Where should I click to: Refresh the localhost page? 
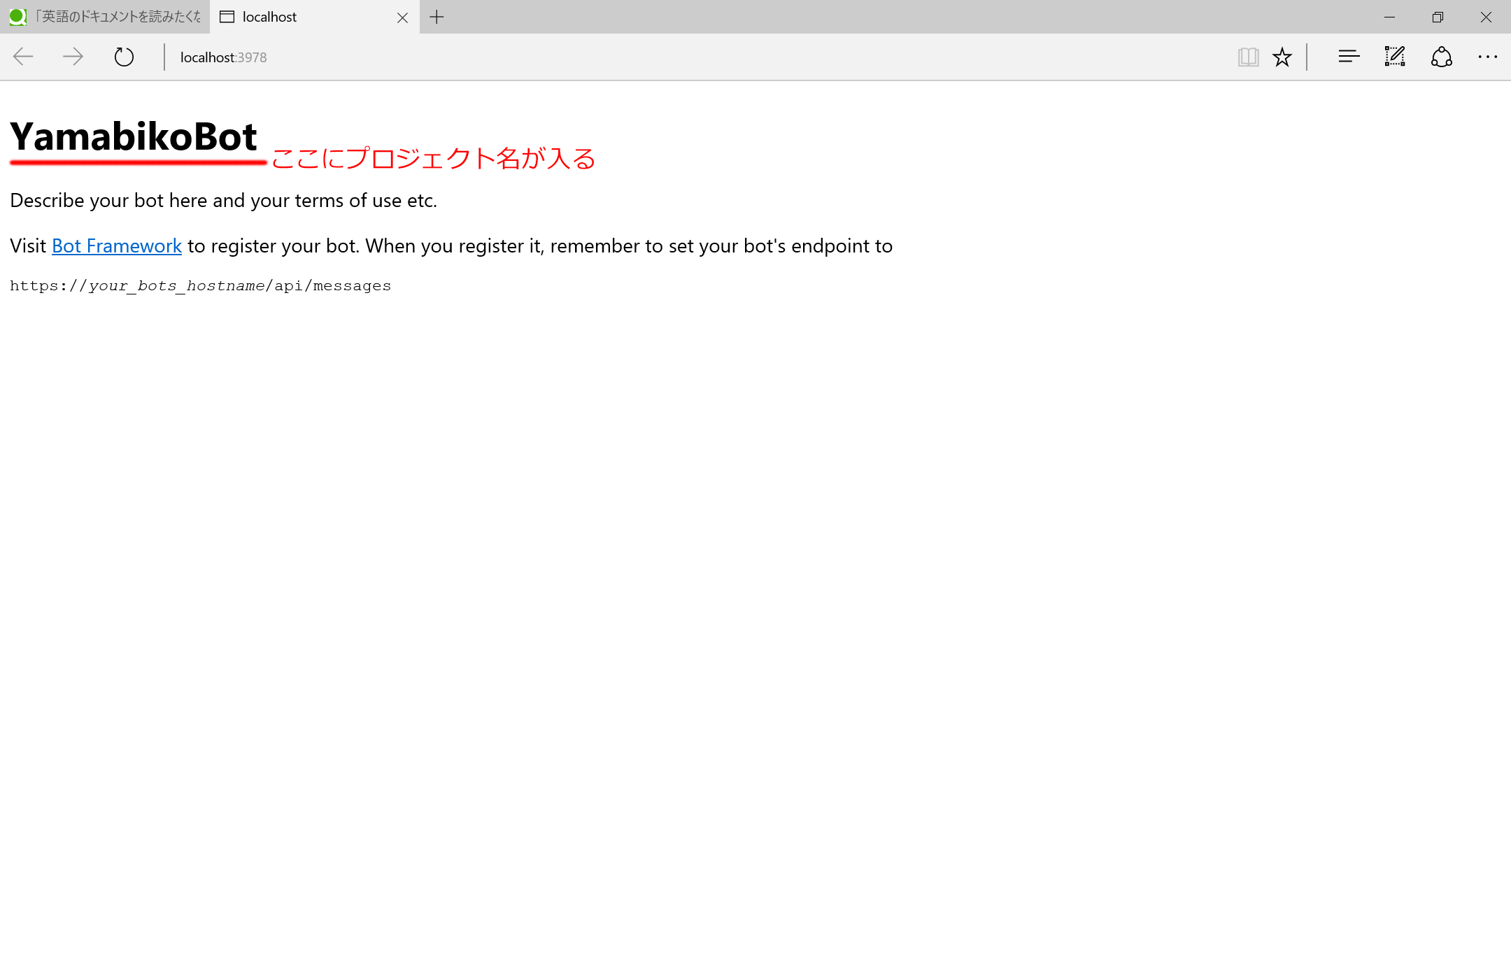pyautogui.click(x=124, y=57)
